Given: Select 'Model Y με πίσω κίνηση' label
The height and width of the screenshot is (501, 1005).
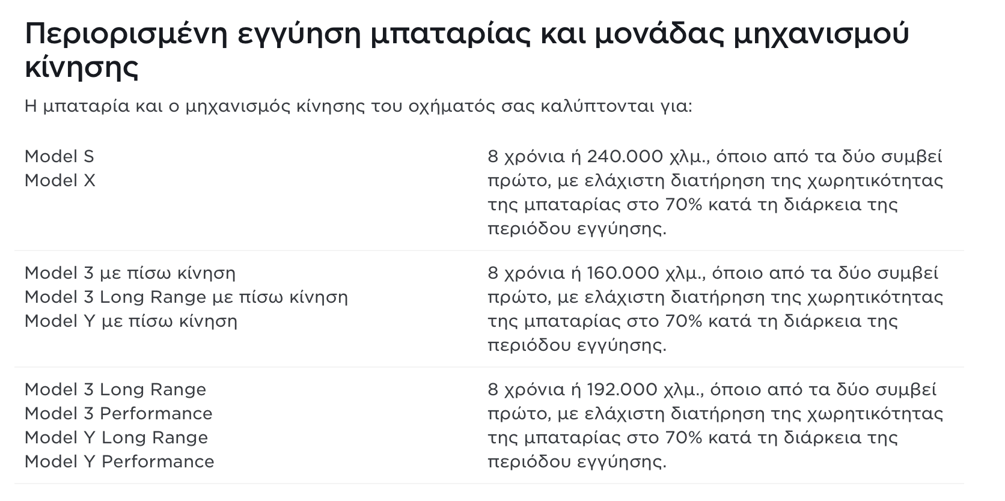Looking at the screenshot, I should click(131, 321).
